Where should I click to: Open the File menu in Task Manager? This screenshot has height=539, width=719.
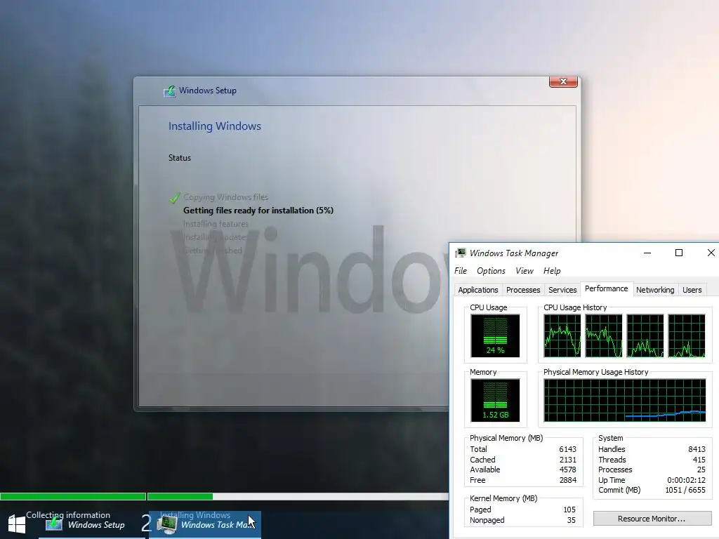click(x=461, y=271)
